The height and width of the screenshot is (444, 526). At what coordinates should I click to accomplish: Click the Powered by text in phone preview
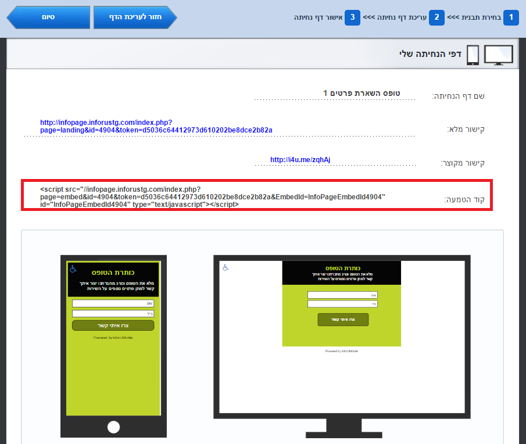113,338
